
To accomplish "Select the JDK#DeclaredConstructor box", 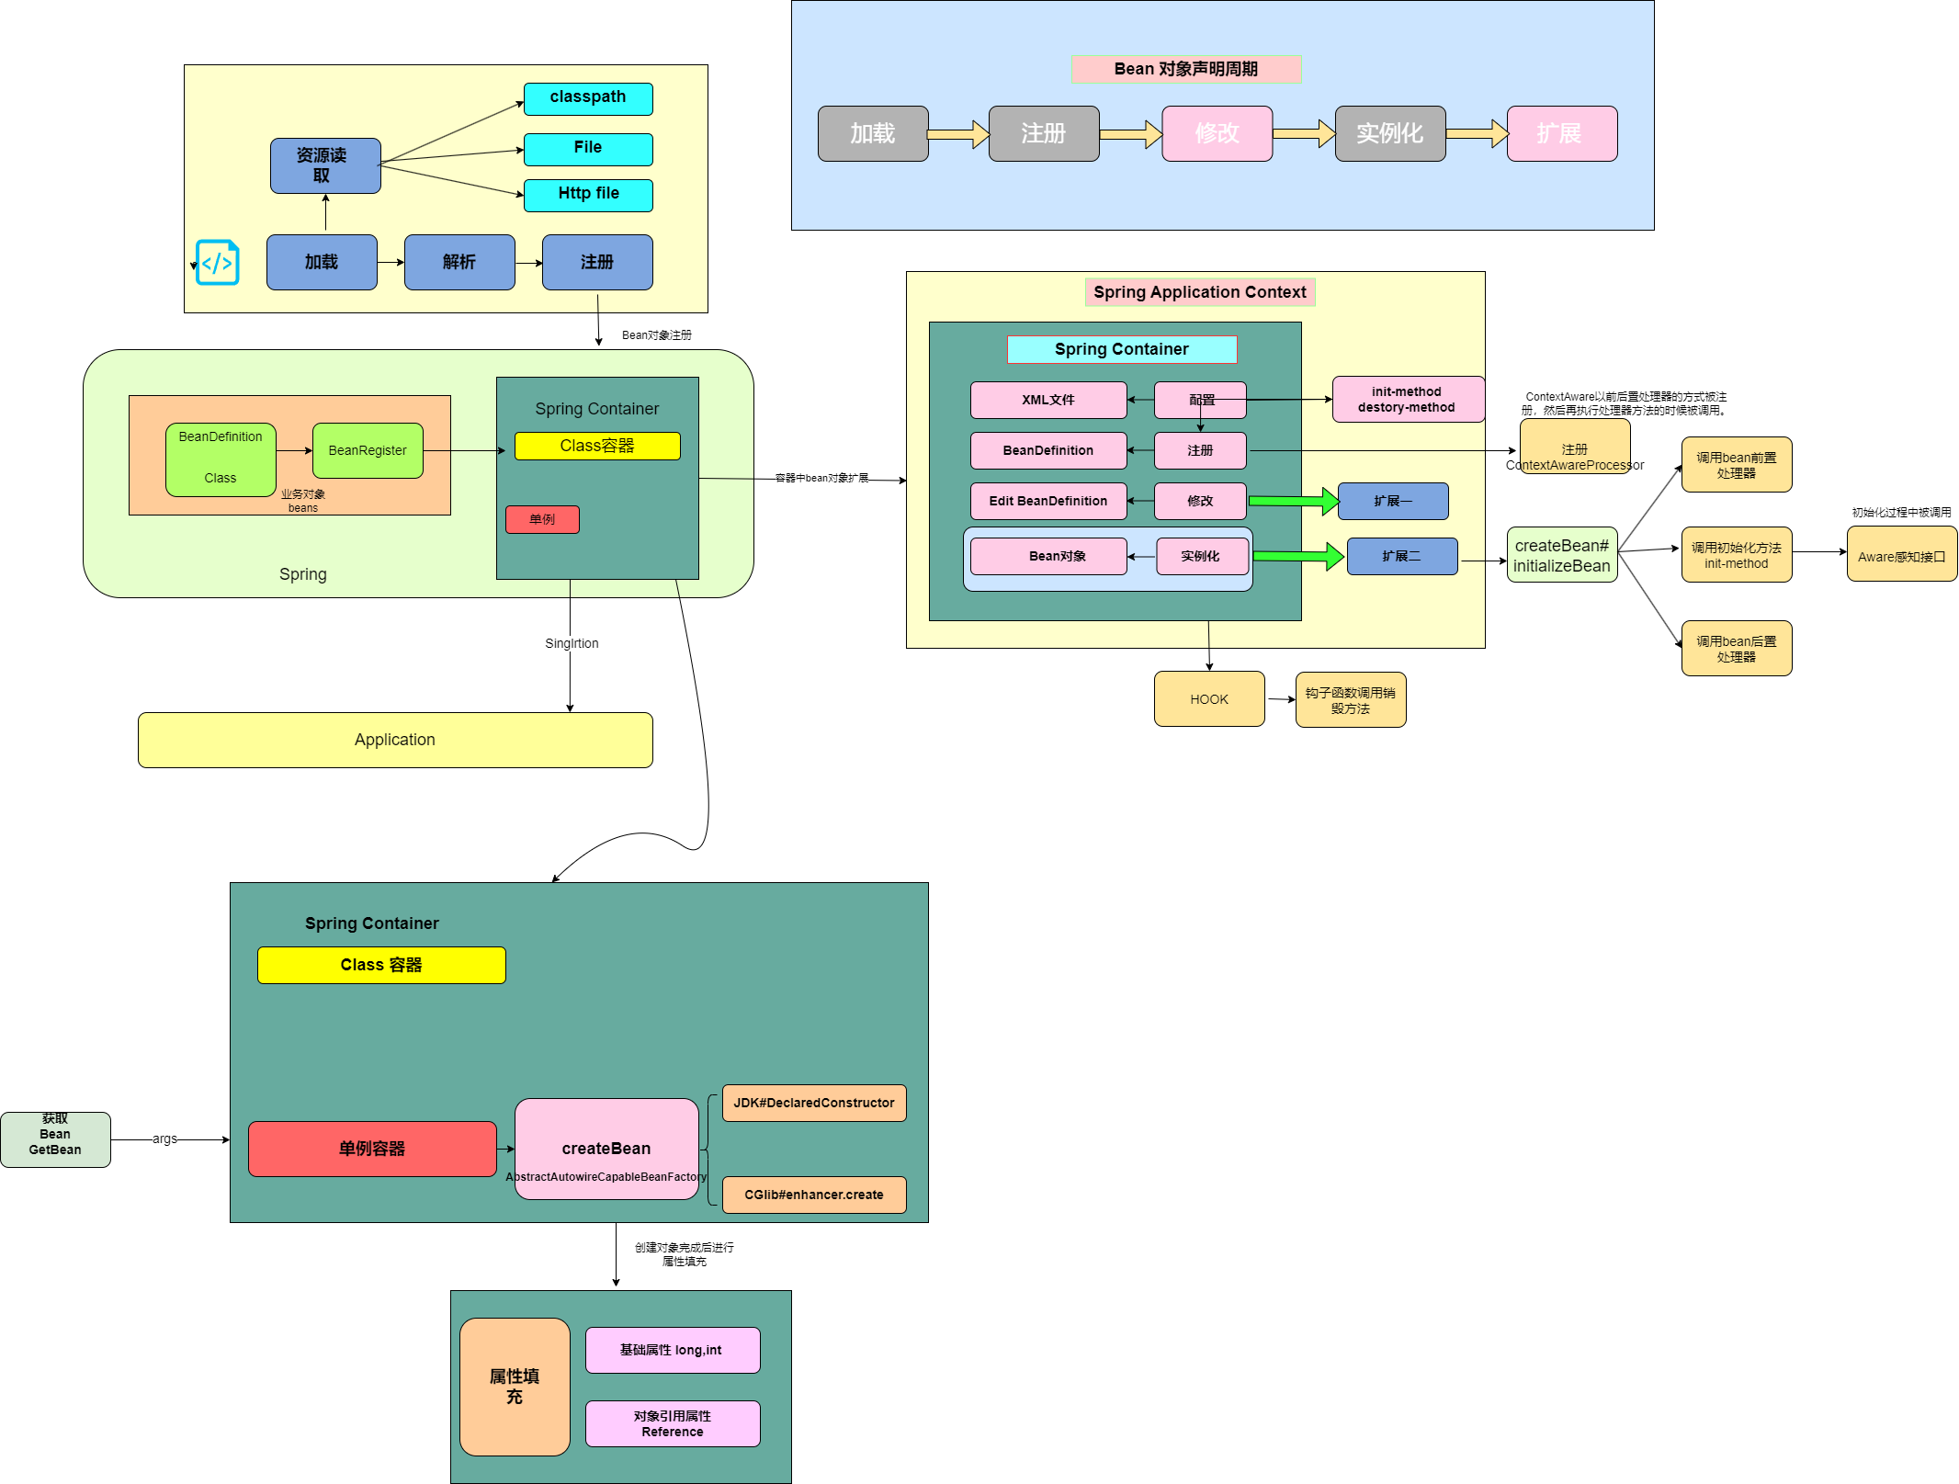I will click(814, 1103).
